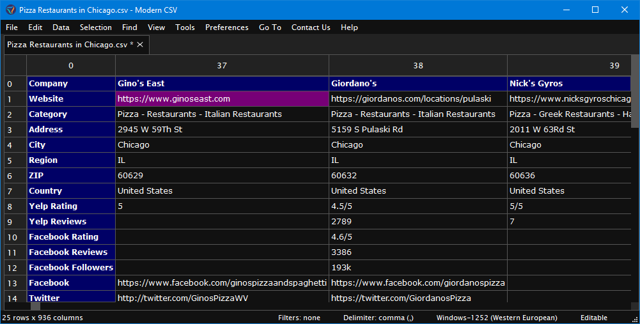Select column header 37

[222, 65]
